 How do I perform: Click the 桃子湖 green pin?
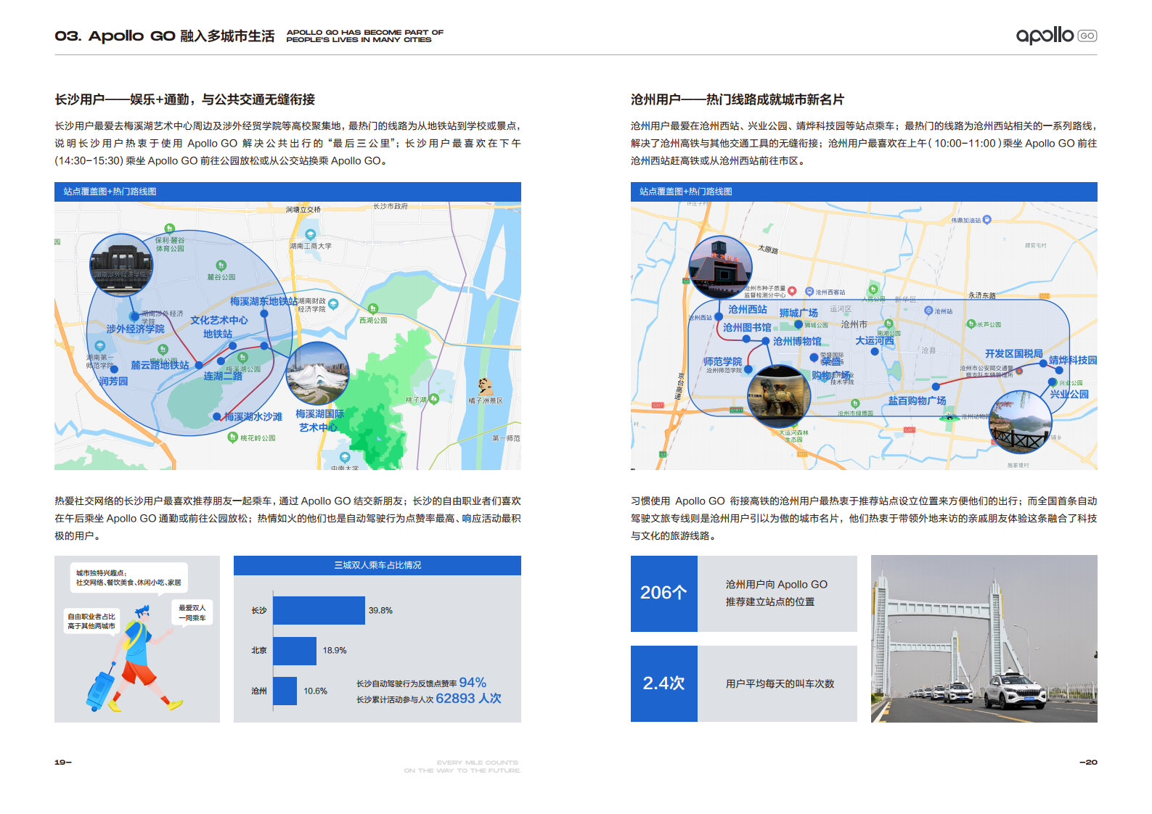point(434,398)
